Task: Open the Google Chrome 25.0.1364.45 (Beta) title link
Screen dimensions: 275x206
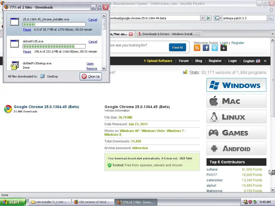Action: pyautogui.click(x=46, y=107)
